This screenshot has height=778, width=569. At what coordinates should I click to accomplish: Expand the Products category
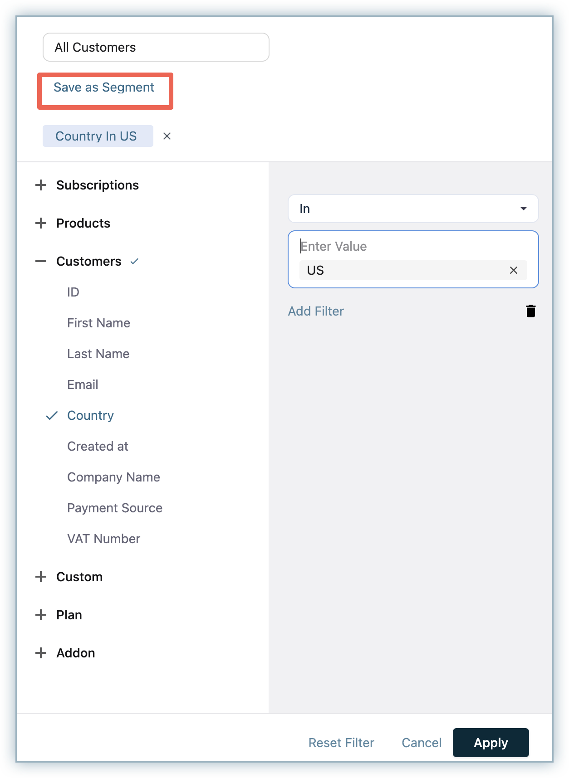(41, 223)
